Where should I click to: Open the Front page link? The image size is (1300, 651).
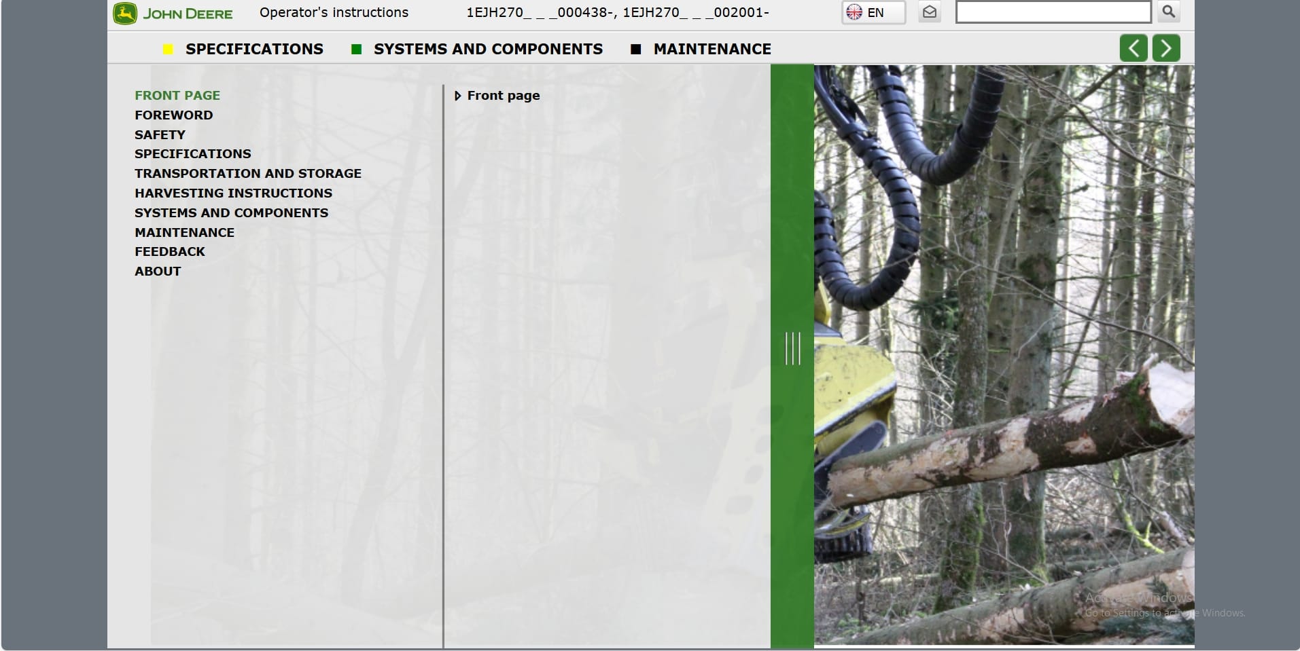[504, 96]
